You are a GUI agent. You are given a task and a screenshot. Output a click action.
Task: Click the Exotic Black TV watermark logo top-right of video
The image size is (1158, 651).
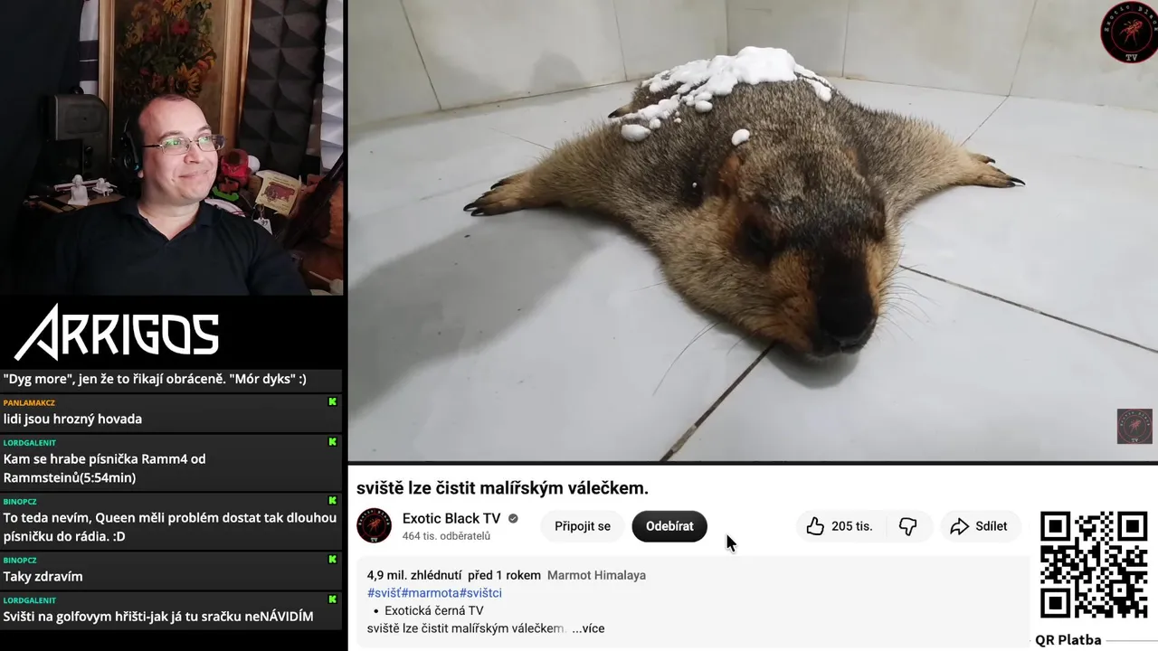1127,32
